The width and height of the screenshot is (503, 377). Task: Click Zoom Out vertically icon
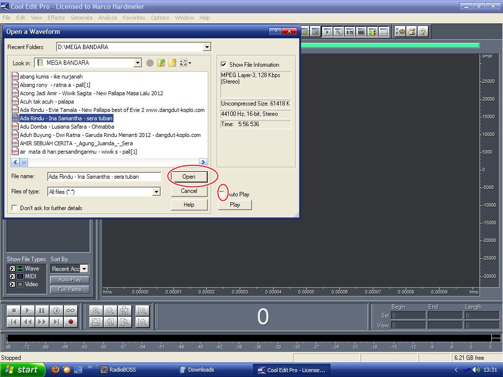(142, 322)
